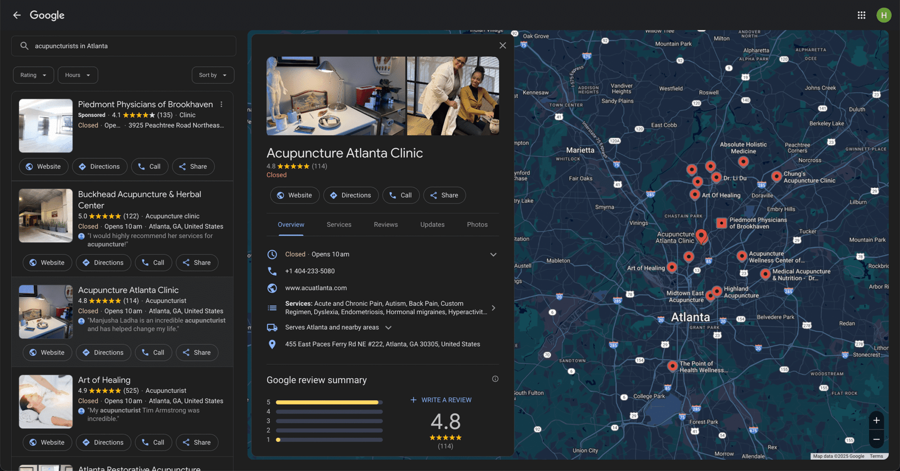Open the photo of two women in detail panel
The width and height of the screenshot is (900, 471).
(x=453, y=96)
